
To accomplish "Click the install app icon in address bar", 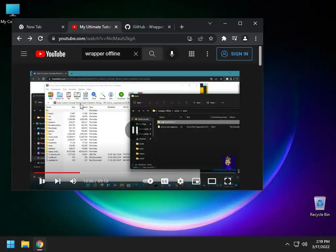I will pyautogui.click(x=190, y=38).
